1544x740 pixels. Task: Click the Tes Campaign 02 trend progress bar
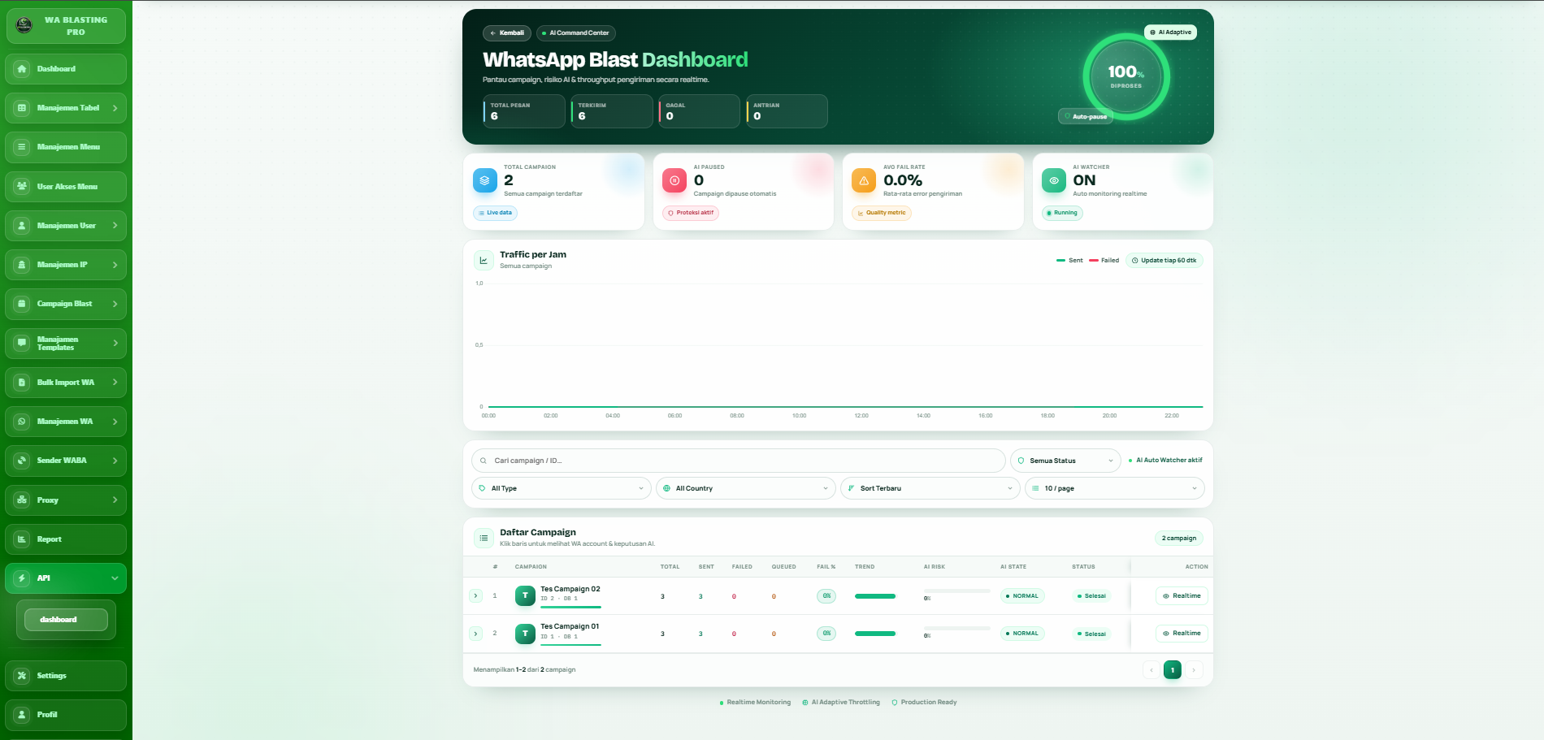[x=875, y=596]
